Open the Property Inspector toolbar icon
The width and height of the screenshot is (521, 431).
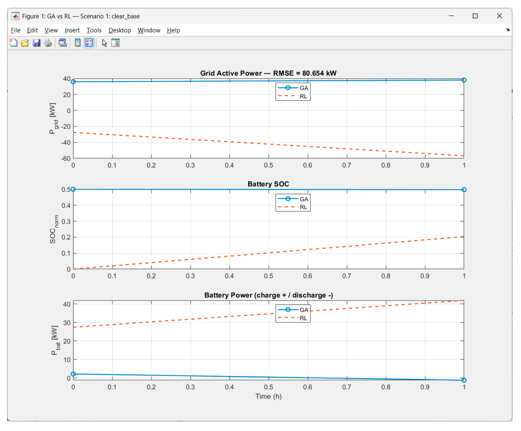[x=116, y=43]
